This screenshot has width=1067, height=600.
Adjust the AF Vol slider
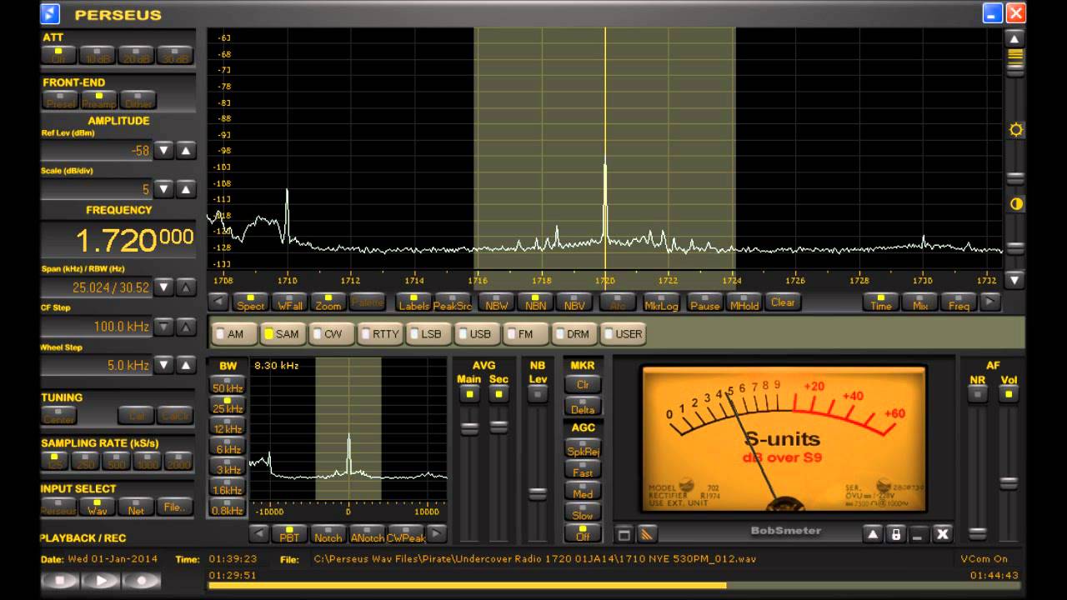pos(1009,483)
